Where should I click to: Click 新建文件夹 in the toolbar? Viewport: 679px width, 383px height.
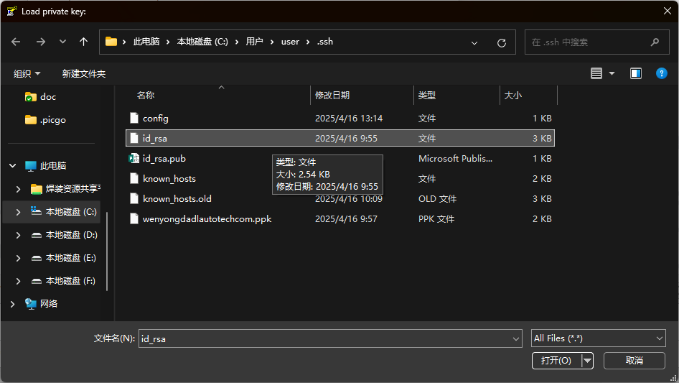(x=83, y=73)
